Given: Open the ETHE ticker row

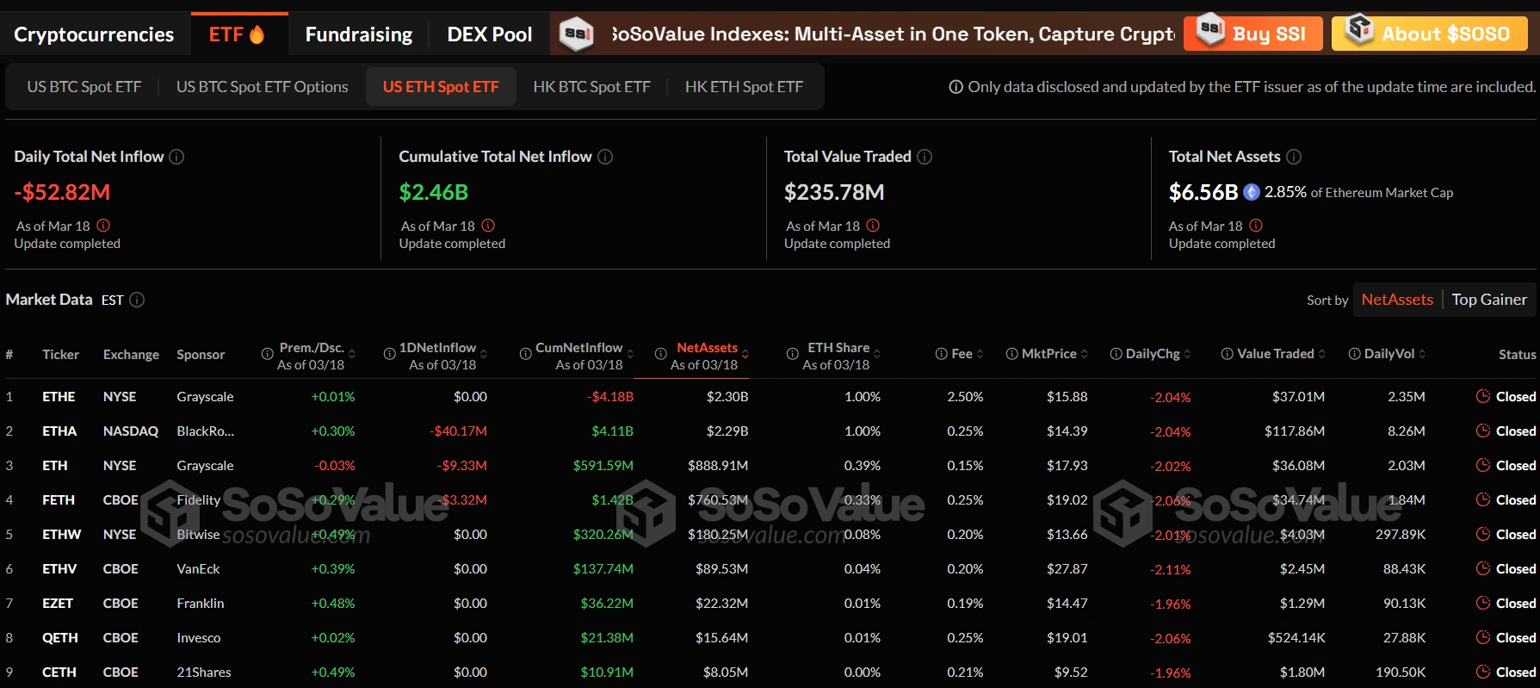Looking at the screenshot, I should tap(770, 396).
